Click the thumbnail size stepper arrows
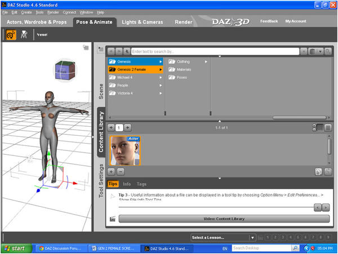Image resolution: width=338 pixels, height=254 pixels. 314,127
